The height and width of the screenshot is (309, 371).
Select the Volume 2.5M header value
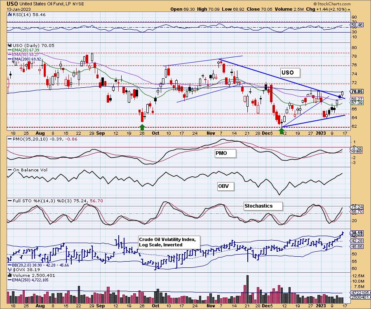(x=289, y=9)
